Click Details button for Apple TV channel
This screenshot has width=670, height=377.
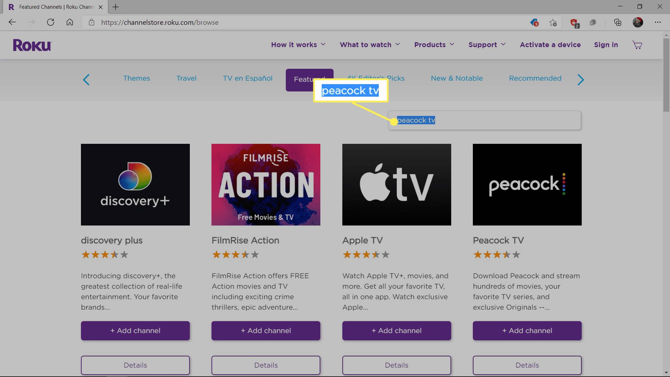pyautogui.click(x=397, y=365)
